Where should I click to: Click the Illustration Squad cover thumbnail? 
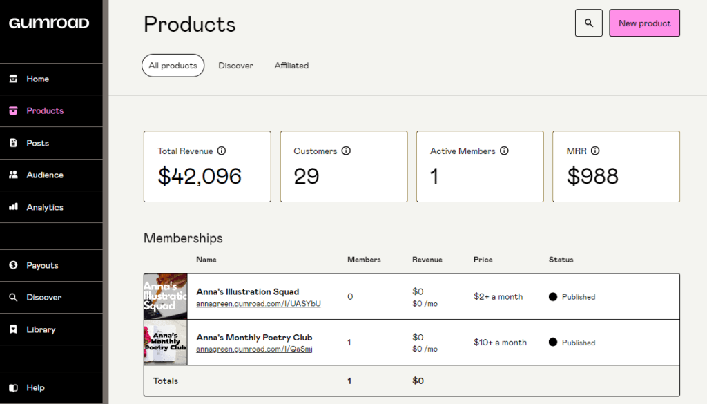pyautogui.click(x=165, y=296)
